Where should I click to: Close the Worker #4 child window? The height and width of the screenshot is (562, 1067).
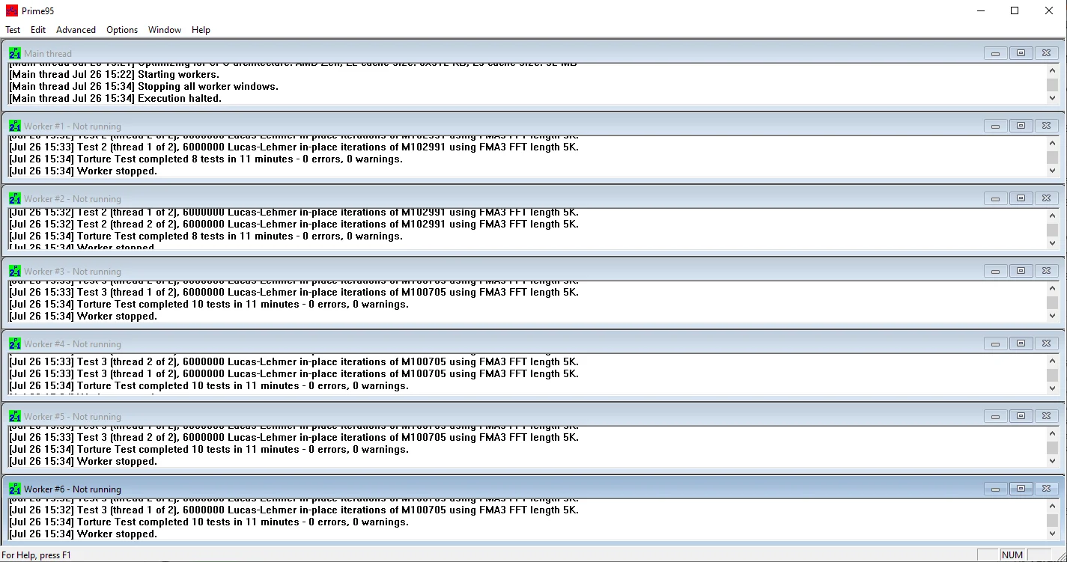pyautogui.click(x=1046, y=343)
